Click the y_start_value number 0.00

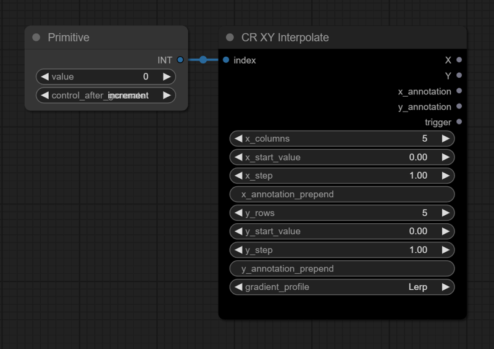tap(418, 231)
